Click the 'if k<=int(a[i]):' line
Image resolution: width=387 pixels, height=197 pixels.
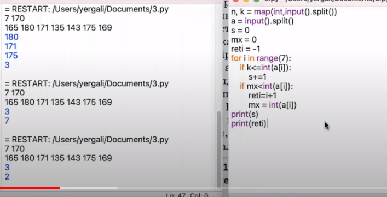click(x=265, y=68)
